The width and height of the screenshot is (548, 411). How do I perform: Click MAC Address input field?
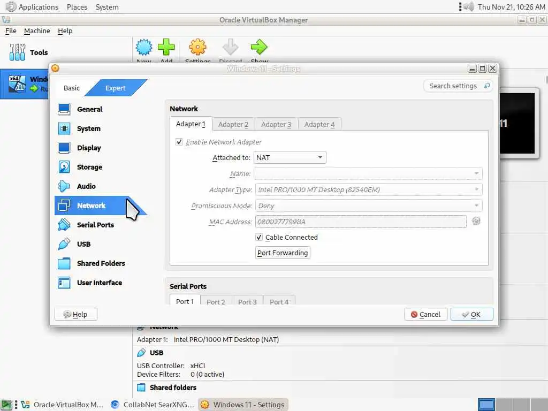361,222
